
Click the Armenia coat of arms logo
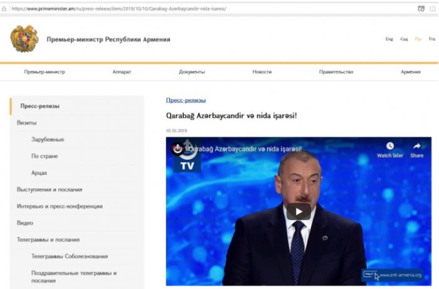point(24,39)
